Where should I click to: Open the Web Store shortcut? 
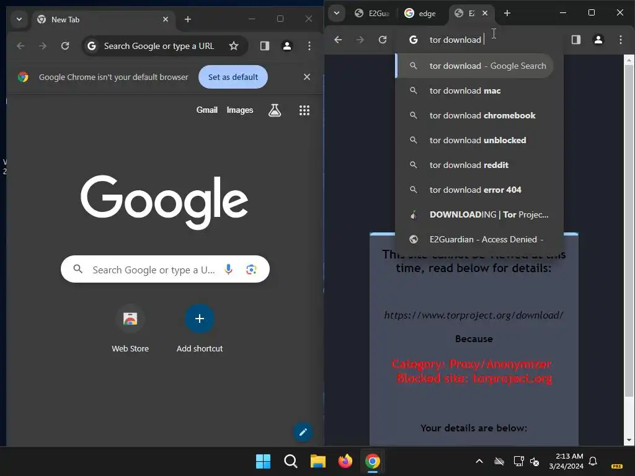(x=130, y=328)
